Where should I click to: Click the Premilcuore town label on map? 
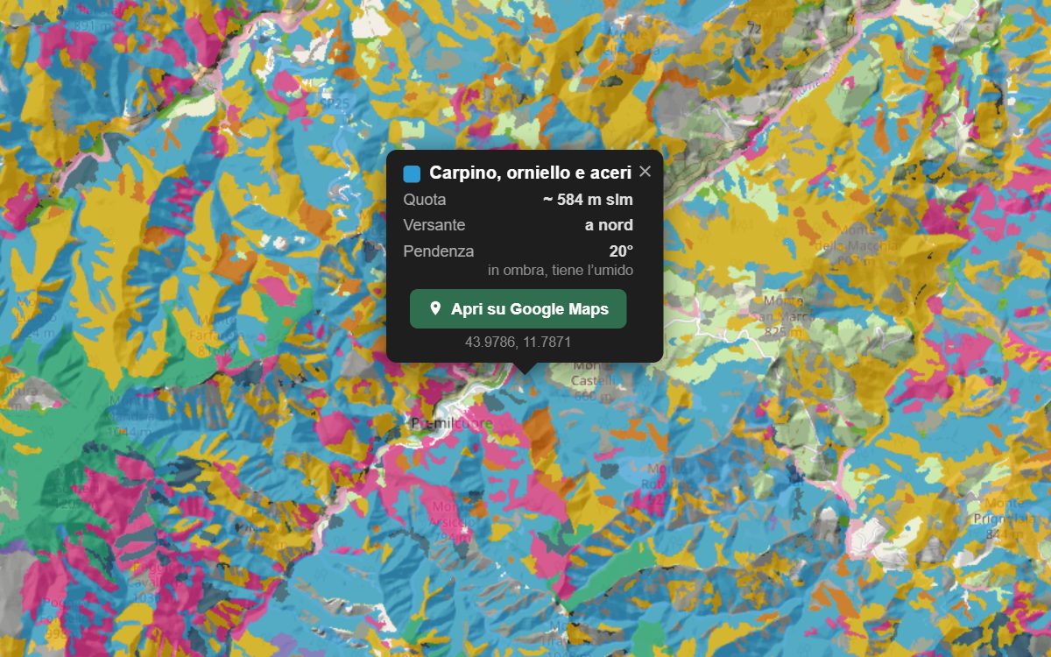pyautogui.click(x=452, y=424)
